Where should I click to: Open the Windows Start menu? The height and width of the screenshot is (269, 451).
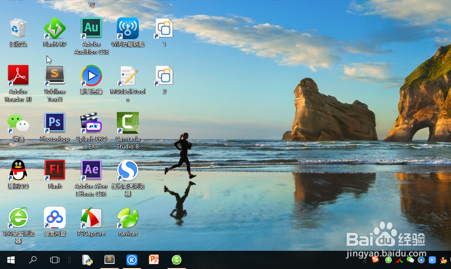tap(11, 260)
